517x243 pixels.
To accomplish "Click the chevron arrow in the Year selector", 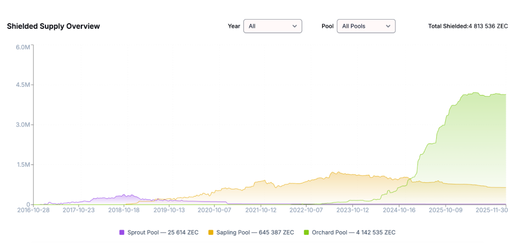I will coord(295,26).
